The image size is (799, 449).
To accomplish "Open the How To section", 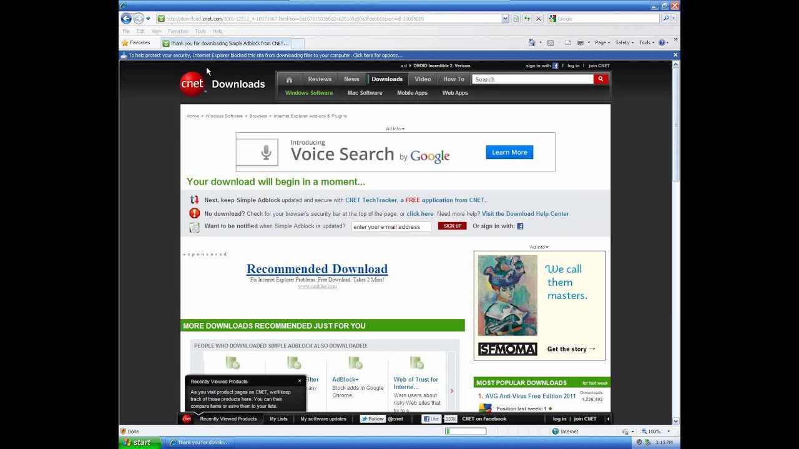I will [454, 79].
